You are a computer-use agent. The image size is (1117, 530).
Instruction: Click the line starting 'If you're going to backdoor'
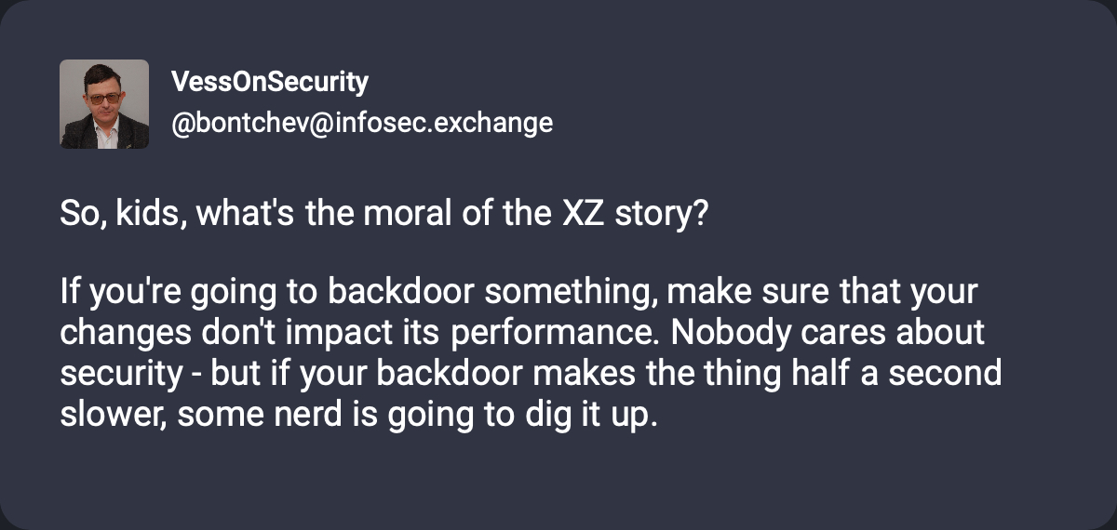(518, 293)
